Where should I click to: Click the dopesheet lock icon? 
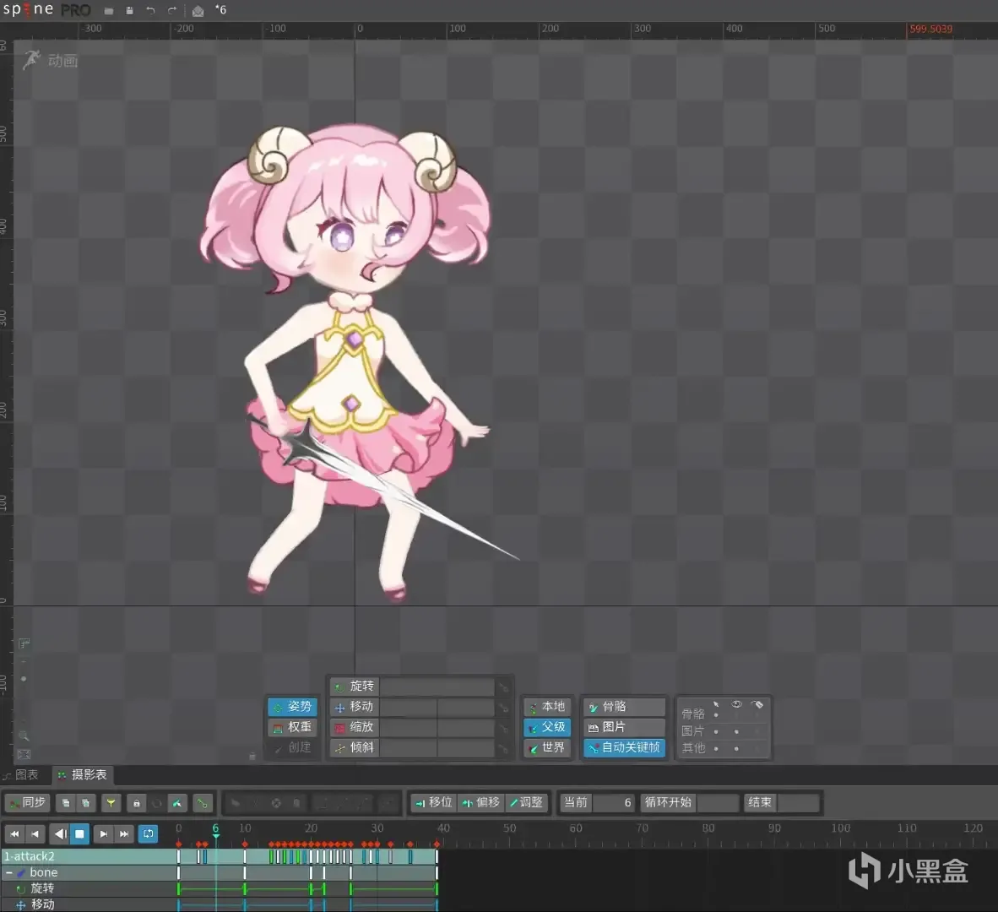click(136, 803)
